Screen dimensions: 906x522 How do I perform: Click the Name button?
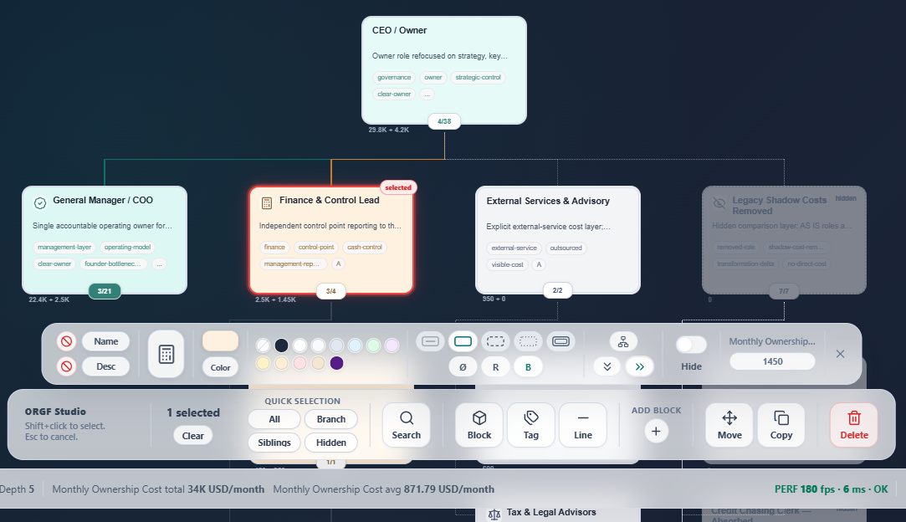[105, 341]
